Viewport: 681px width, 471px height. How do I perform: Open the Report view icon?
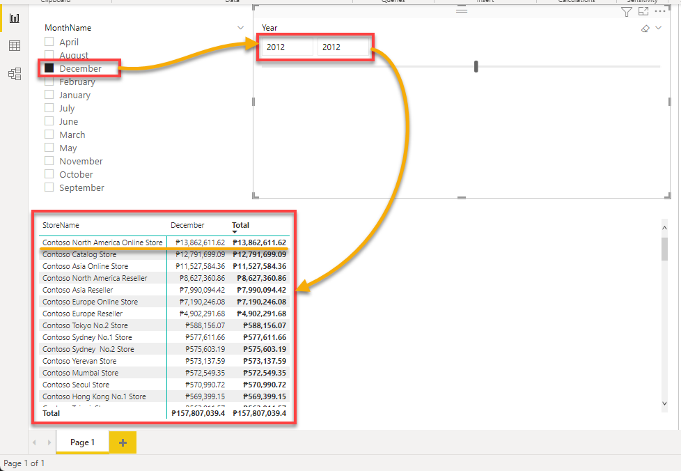point(15,18)
